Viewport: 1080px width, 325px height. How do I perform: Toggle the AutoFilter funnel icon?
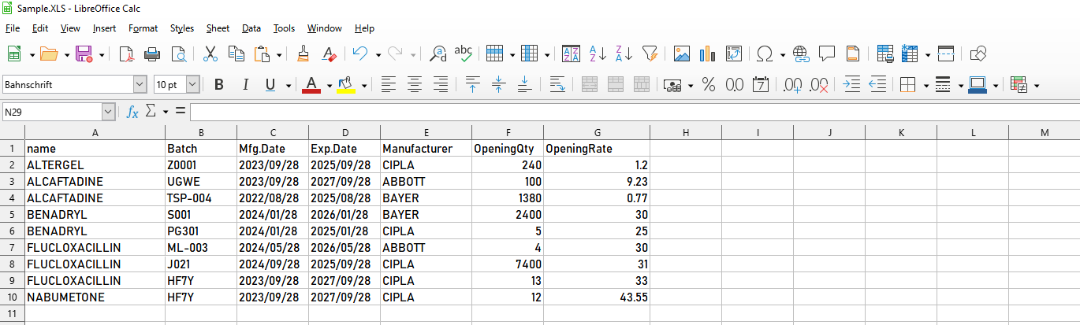650,54
